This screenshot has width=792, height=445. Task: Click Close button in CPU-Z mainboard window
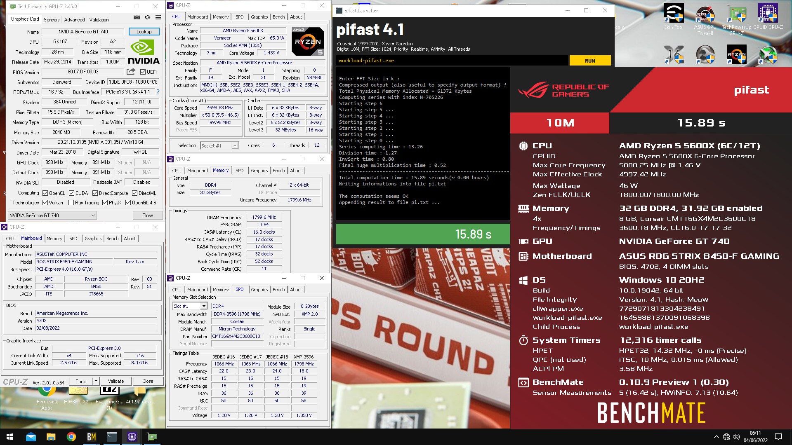coord(148,381)
